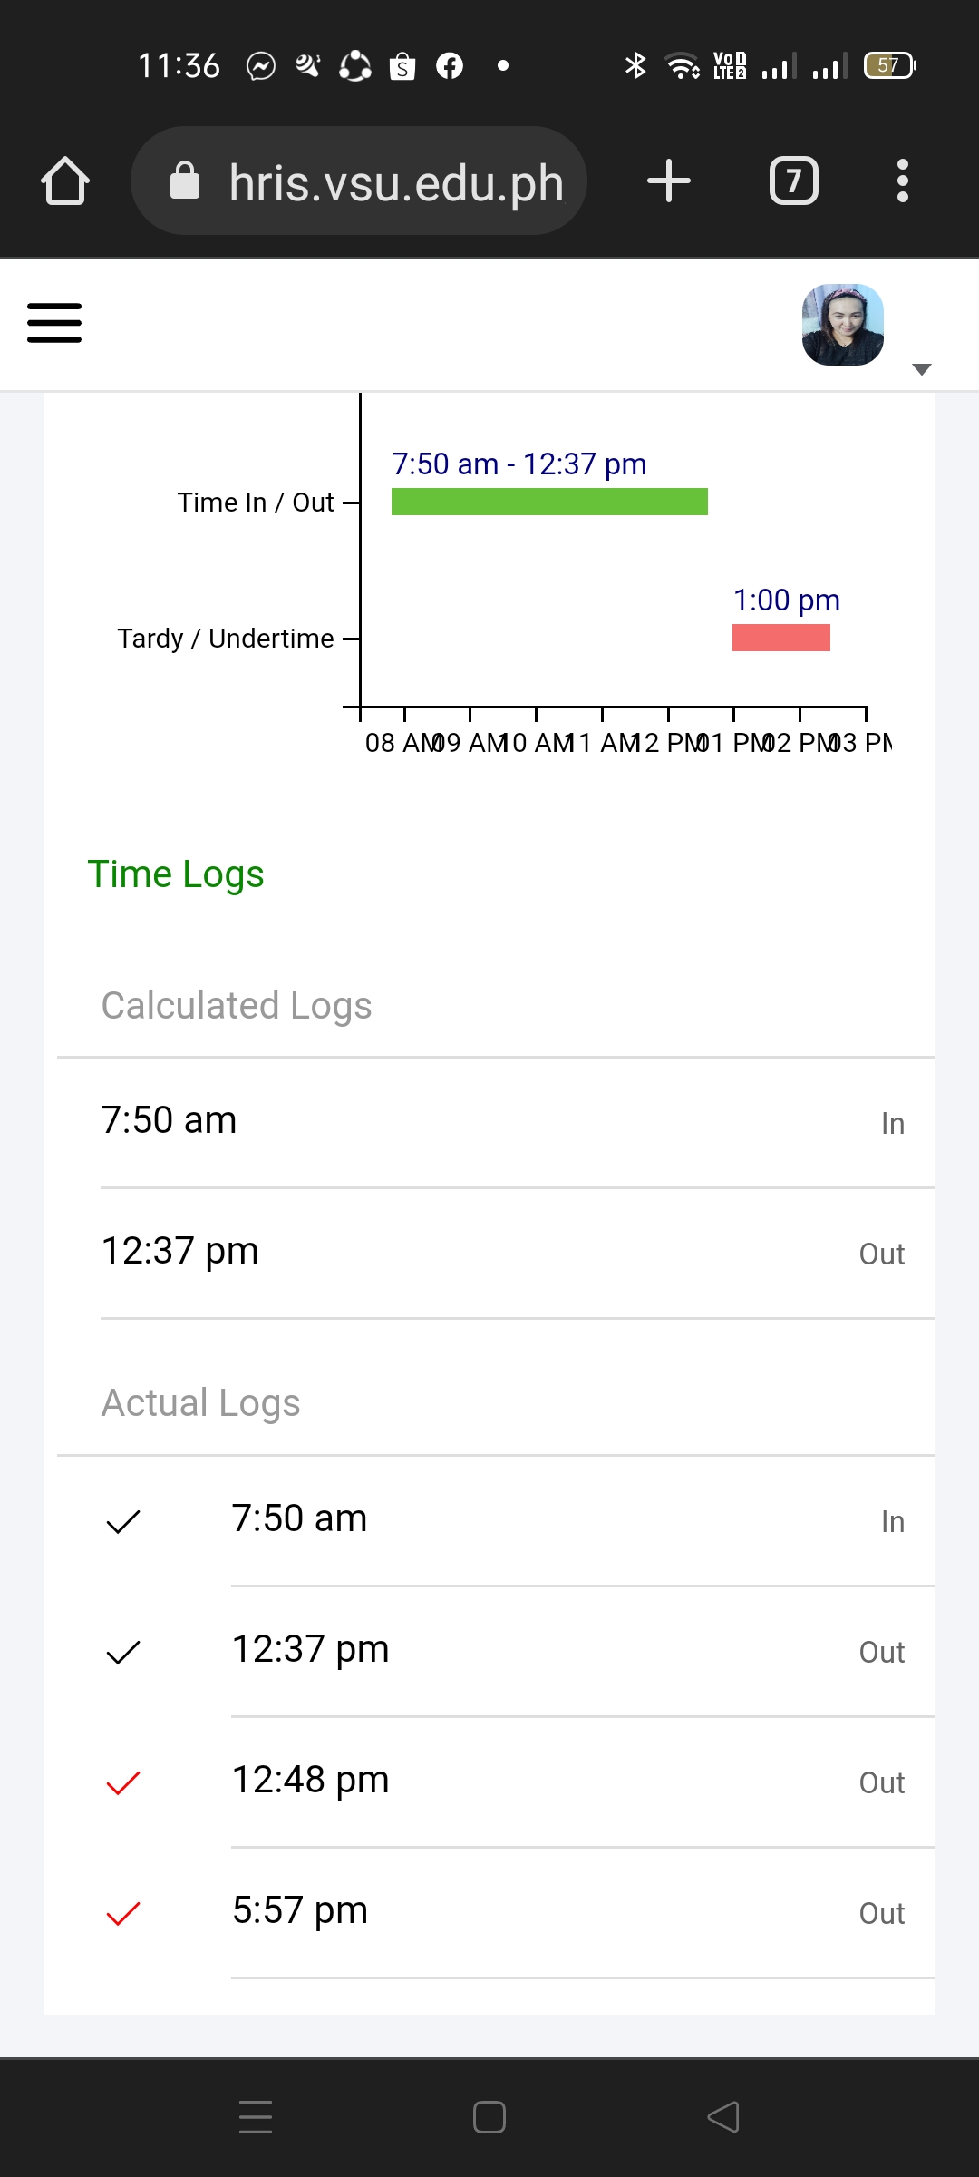
Task: Select the 12:37 pm calculated log row
Action: [503, 1253]
